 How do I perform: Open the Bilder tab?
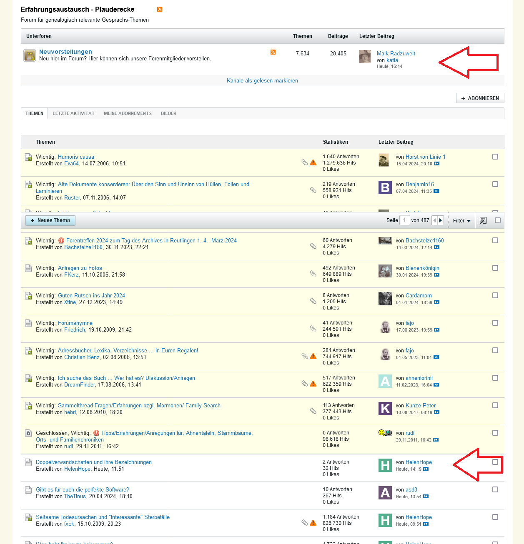click(168, 113)
